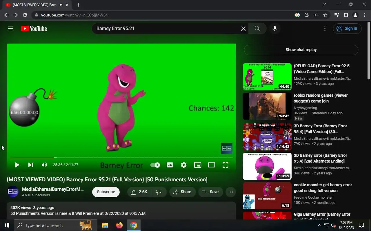The image size is (371, 231).
Task: Mute the video player volume
Action: point(44,165)
